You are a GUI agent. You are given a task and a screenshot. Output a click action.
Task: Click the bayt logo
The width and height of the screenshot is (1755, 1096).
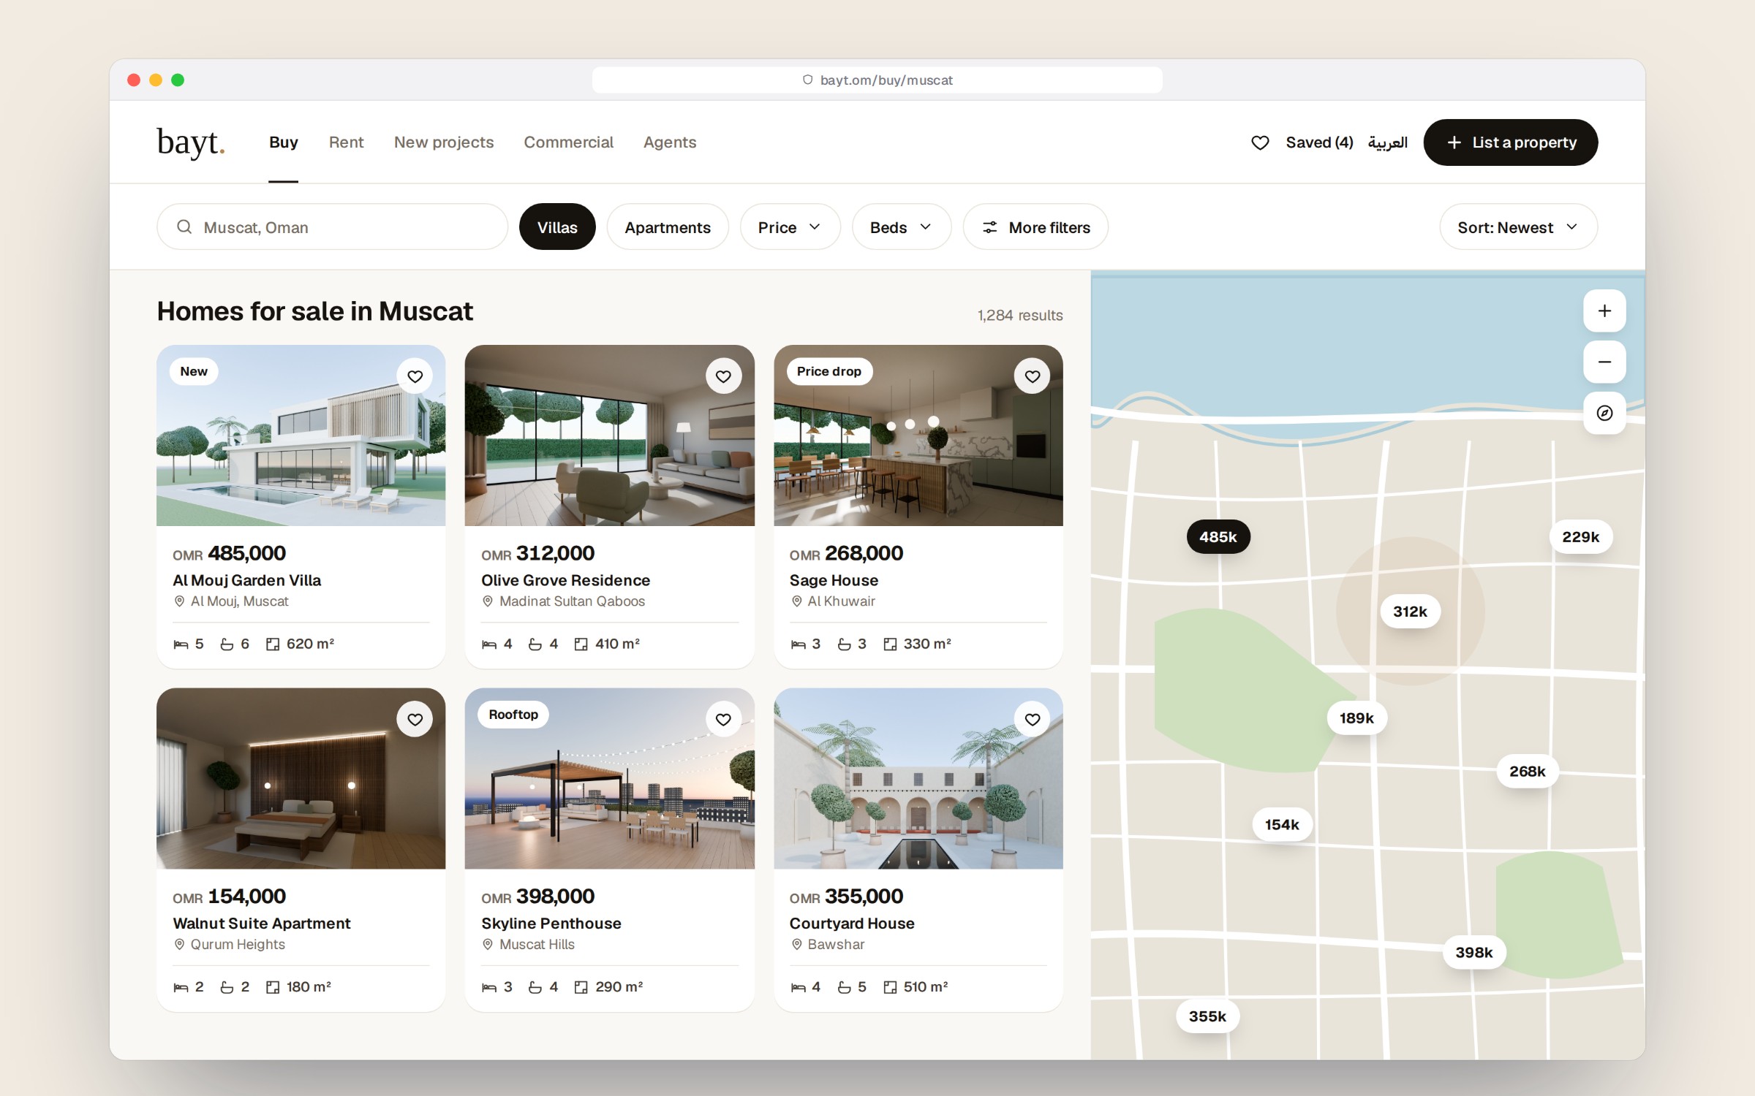coord(191,142)
